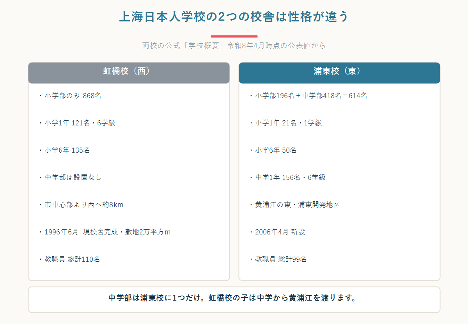The height and width of the screenshot is (324, 468).
Task: Click the line 小学6年 50名
Action: (273, 150)
